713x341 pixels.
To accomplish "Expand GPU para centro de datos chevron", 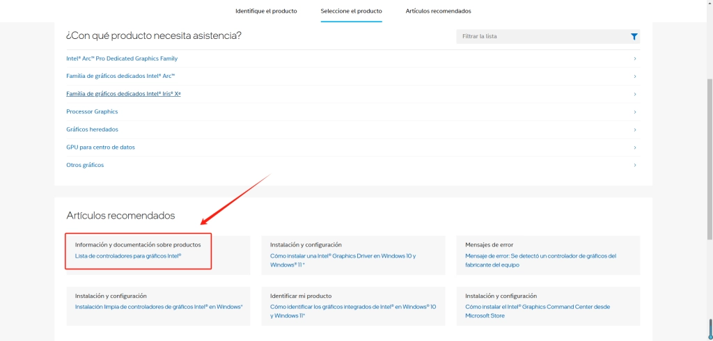I will point(635,148).
